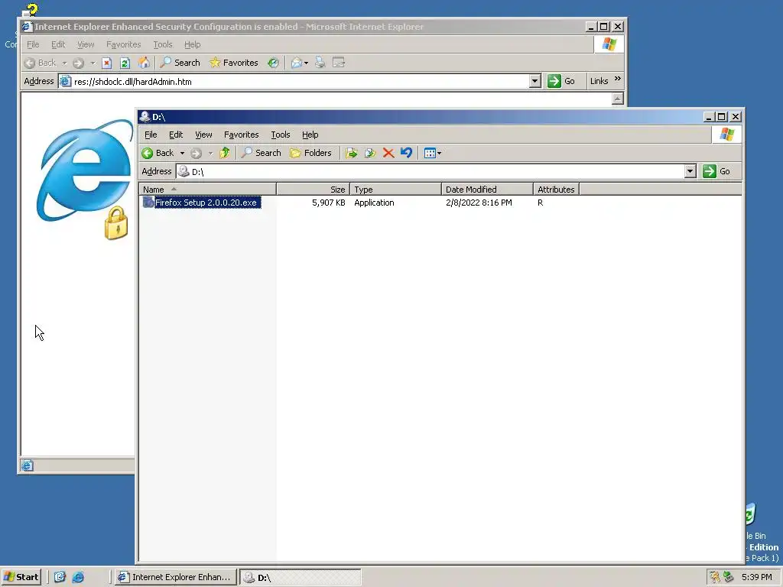
Task: Click the Firefox Setup file icon
Action: [x=148, y=202]
